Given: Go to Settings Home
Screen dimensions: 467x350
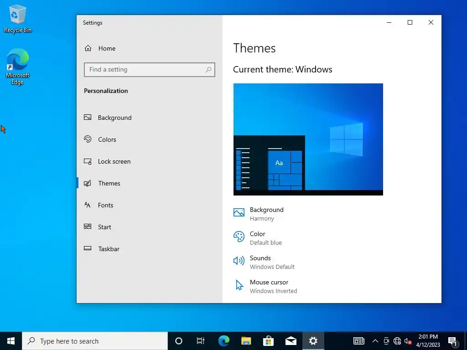Looking at the screenshot, I should (150, 48).
